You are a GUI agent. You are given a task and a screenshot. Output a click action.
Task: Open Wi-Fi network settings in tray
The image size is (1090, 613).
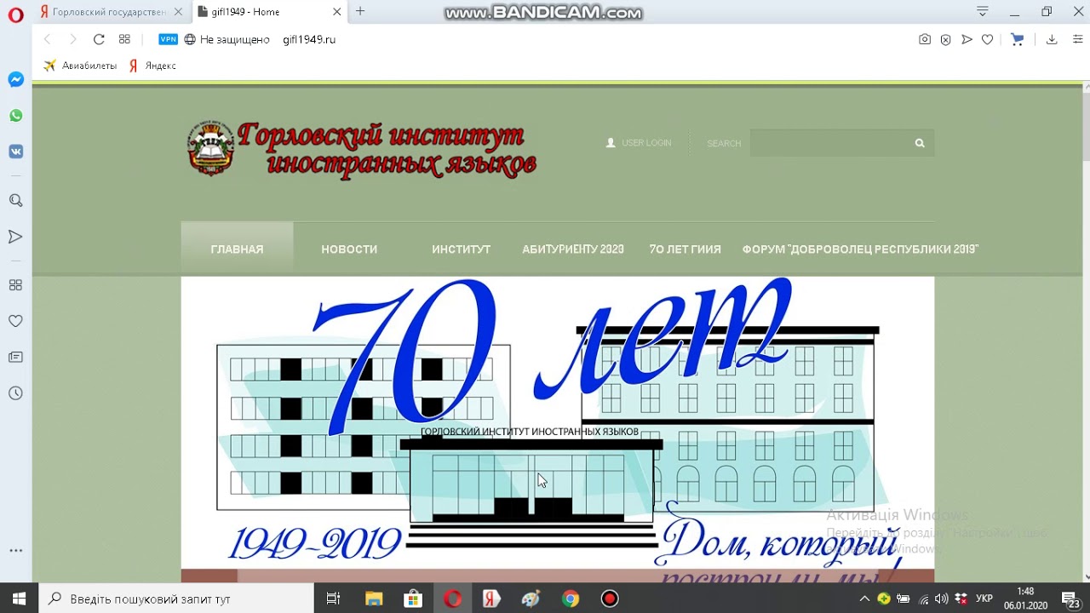point(924,599)
